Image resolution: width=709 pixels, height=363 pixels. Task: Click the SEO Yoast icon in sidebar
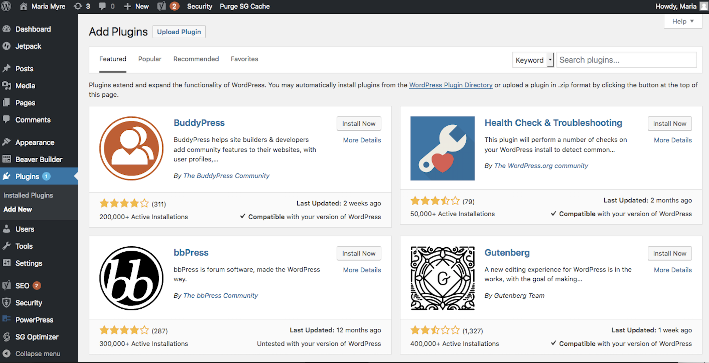click(7, 285)
